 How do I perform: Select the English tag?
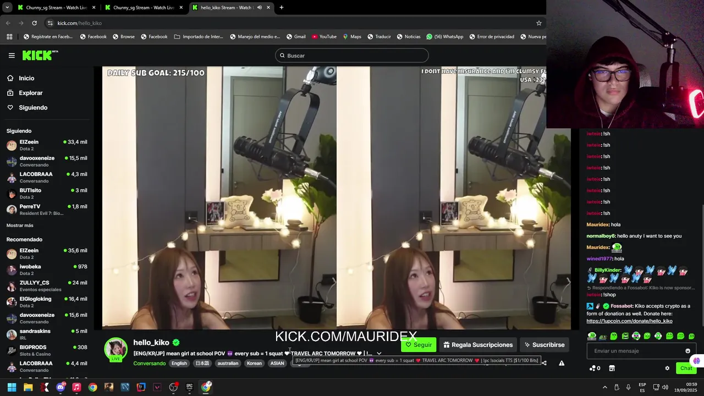(179, 364)
